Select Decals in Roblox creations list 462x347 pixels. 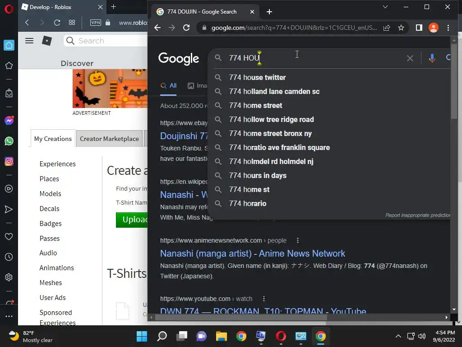point(49,209)
